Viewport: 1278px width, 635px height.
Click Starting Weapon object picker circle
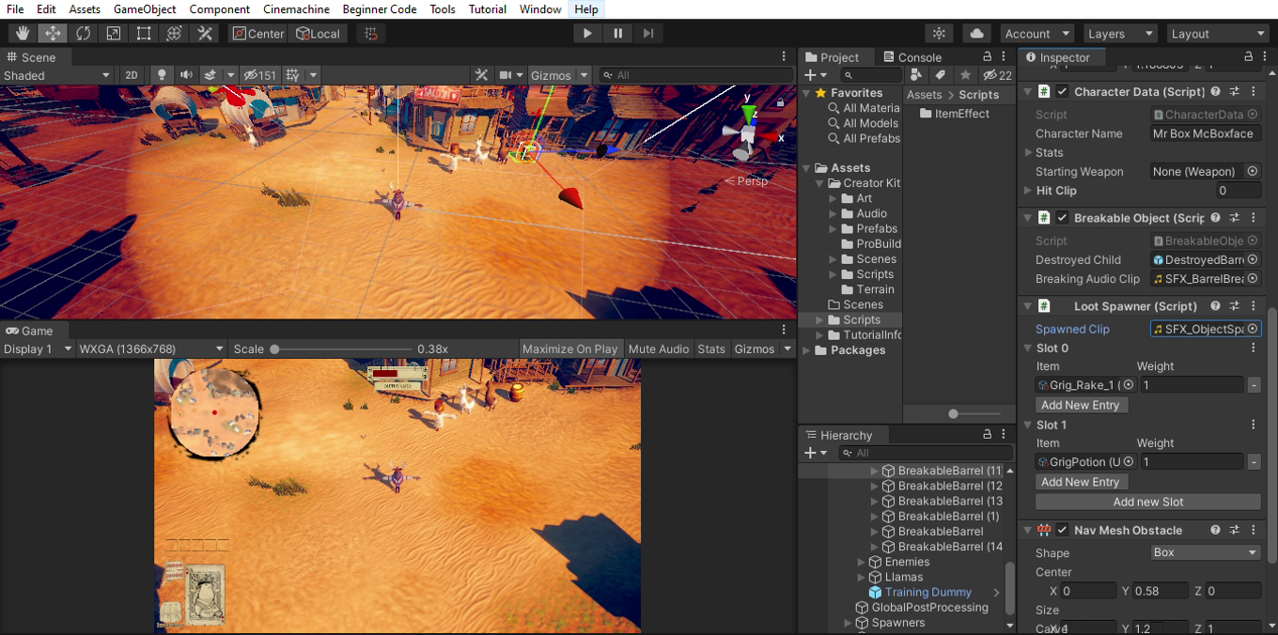click(1252, 172)
